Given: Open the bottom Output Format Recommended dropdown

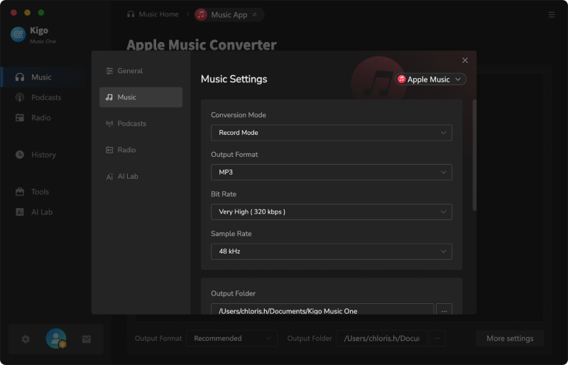Looking at the screenshot, I should (x=232, y=338).
